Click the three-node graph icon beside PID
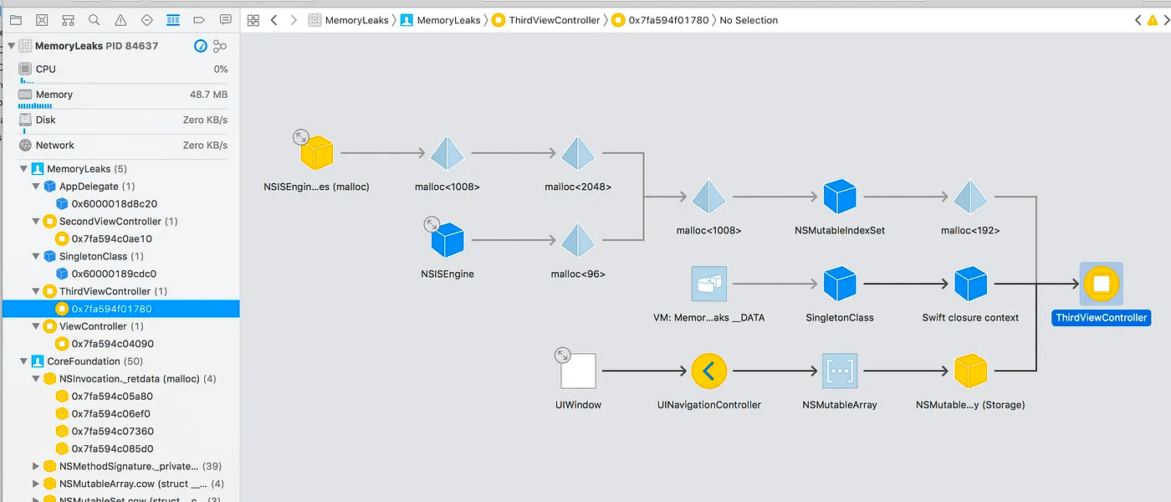 pyautogui.click(x=220, y=46)
